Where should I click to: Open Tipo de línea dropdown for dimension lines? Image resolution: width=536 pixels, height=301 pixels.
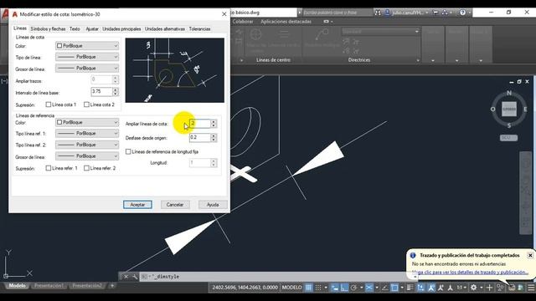[x=87, y=57]
